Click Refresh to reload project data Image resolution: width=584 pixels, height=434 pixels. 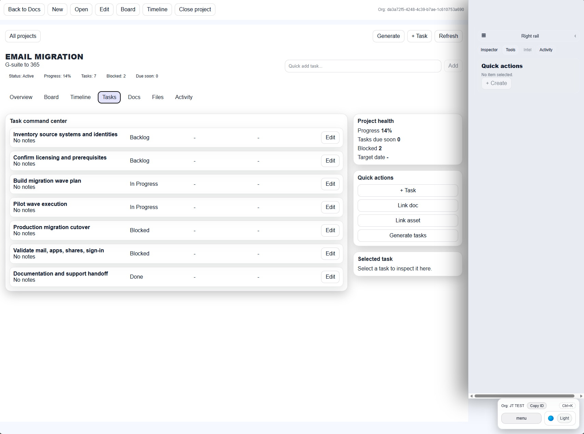click(448, 36)
